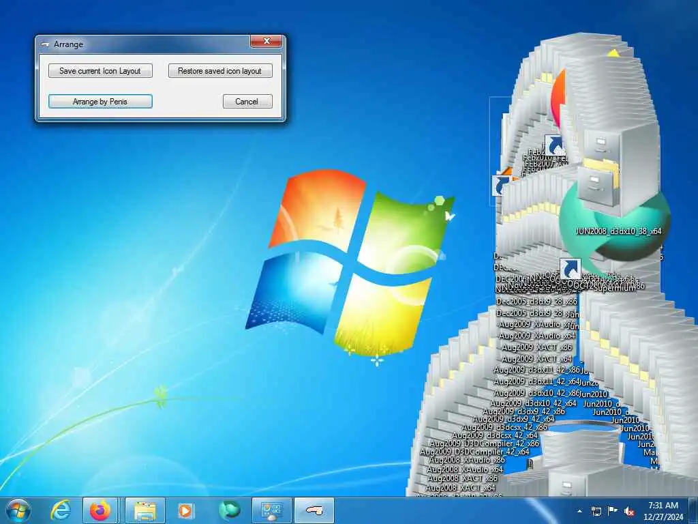Select Aug2009_d3dx9_42_x64 desktop file
698x524 pixels.
pos(513,420)
